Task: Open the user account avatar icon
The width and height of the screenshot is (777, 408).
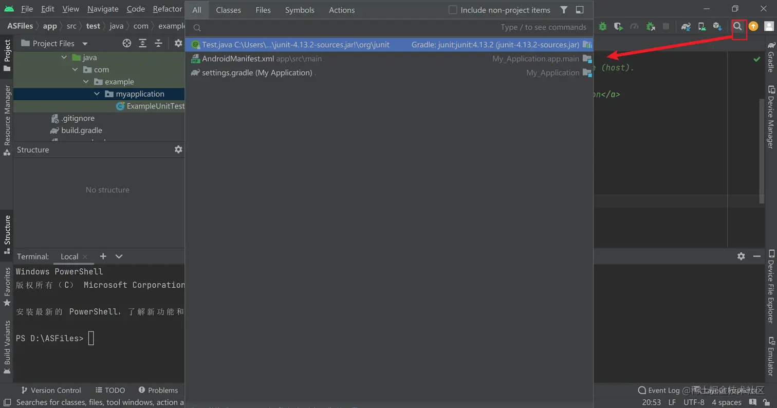Action: coord(769,26)
